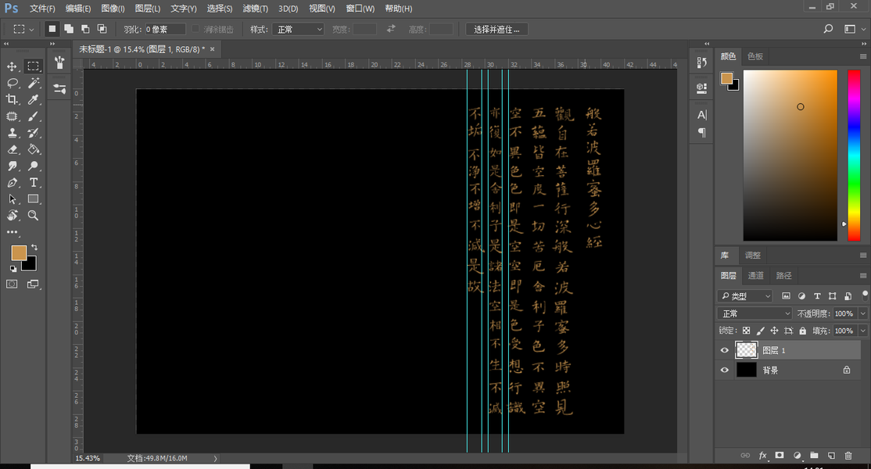Viewport: 871px width, 469px height.
Task: Select the Healing Brush tool
Action: click(x=12, y=116)
